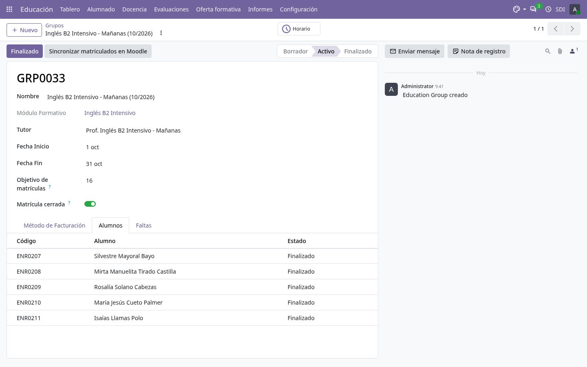
Task: Show help for Objetivo de matrículas
Action: [50, 186]
